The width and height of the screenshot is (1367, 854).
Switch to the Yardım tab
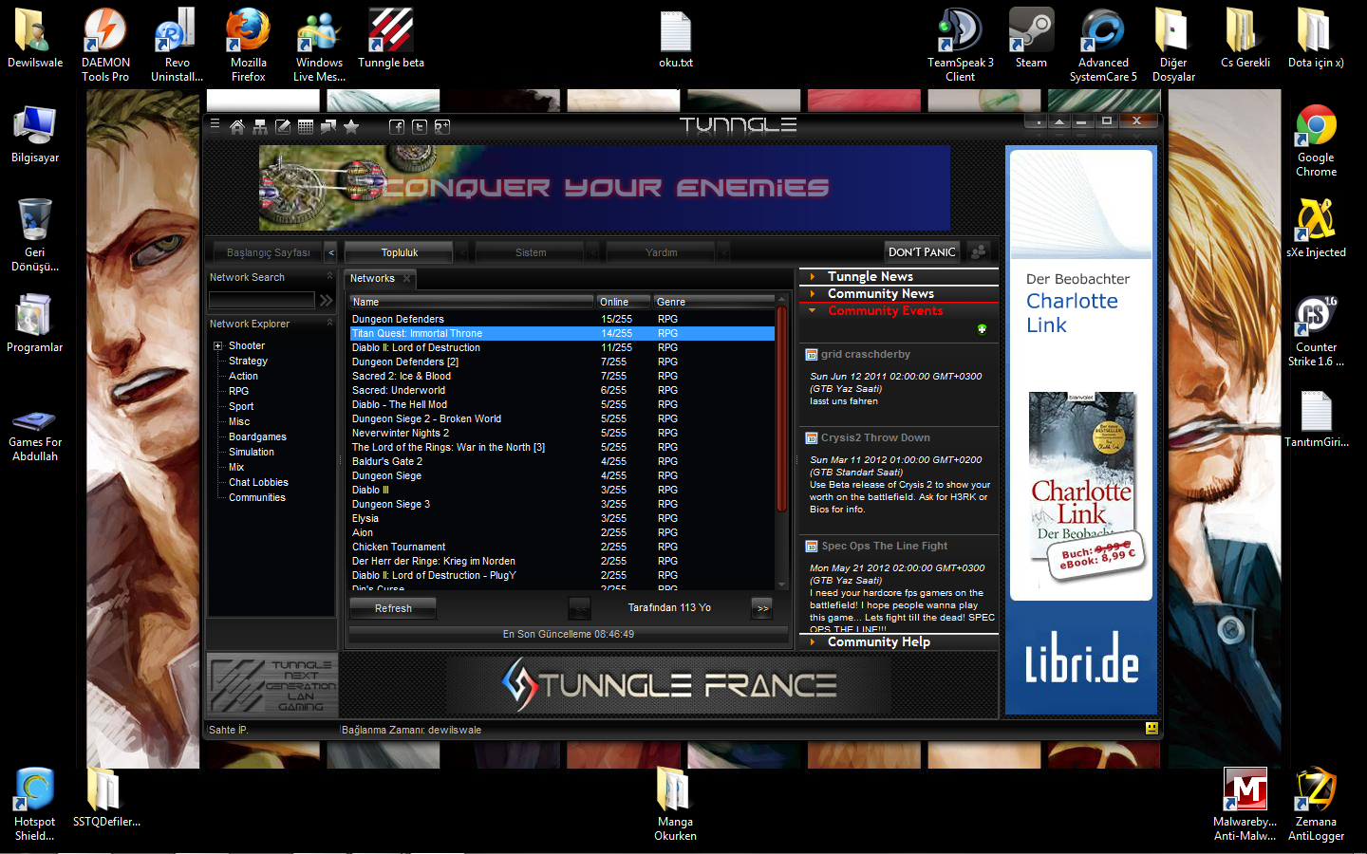[x=662, y=252]
